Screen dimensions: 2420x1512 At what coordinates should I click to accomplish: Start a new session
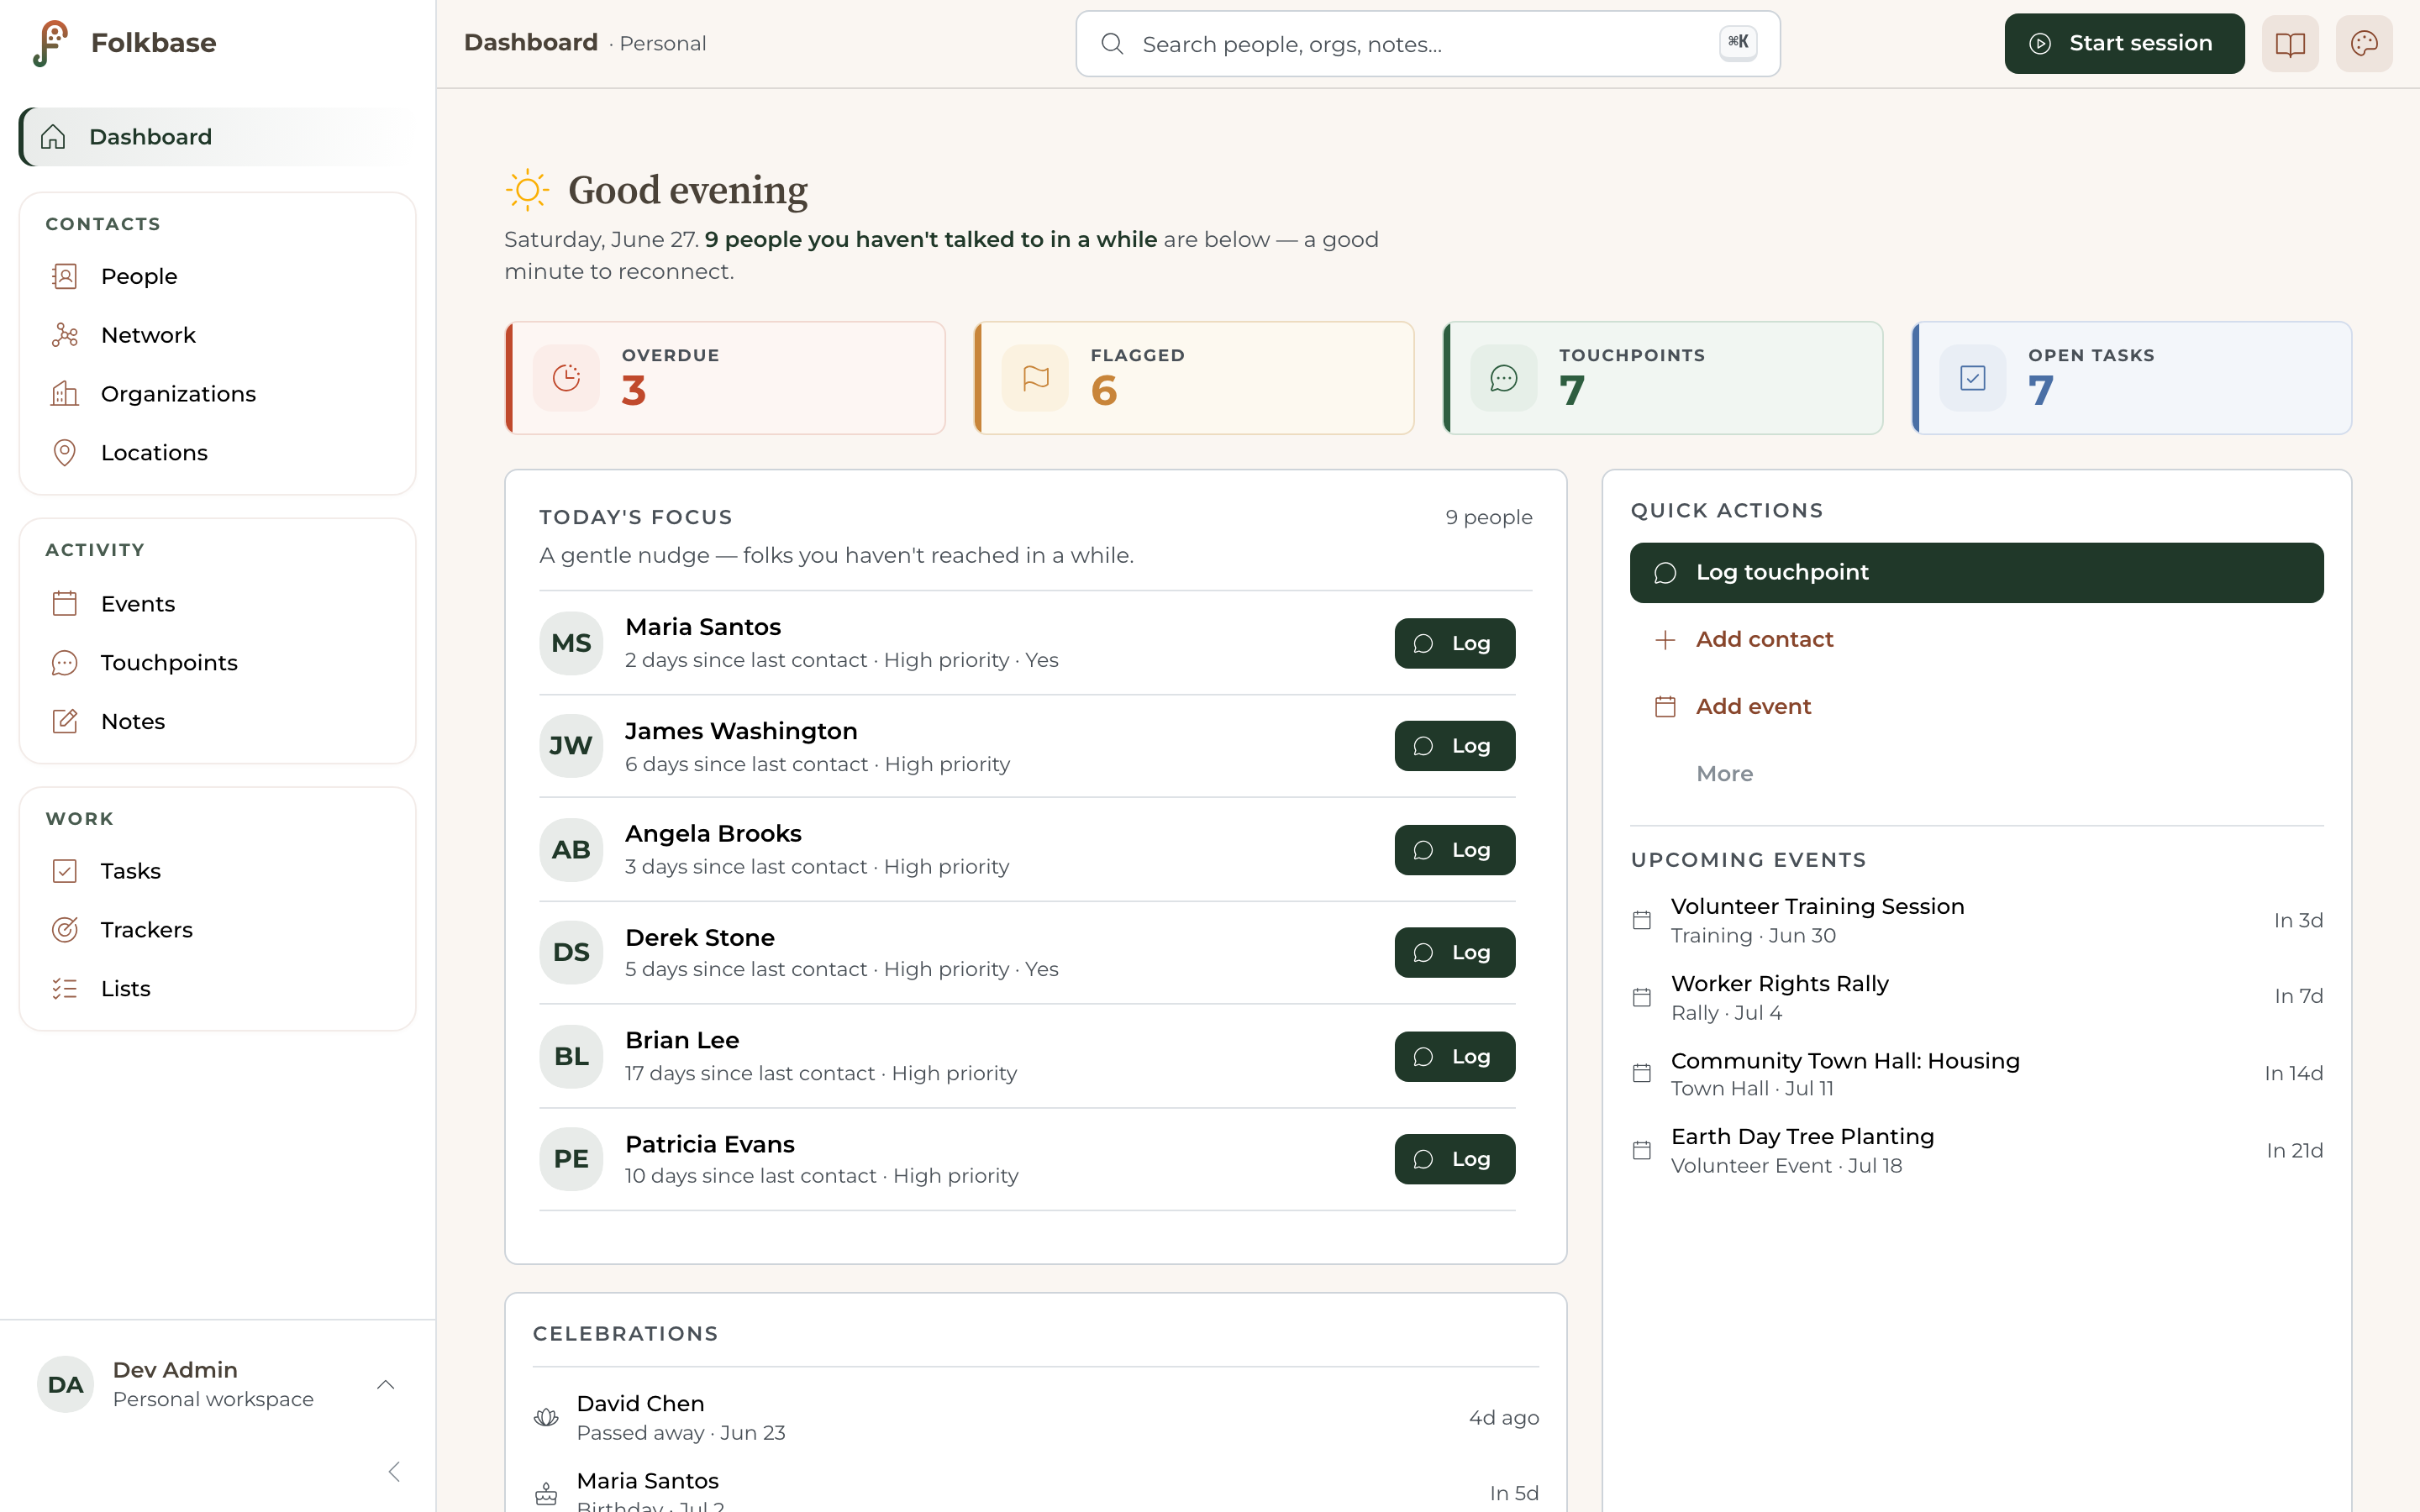point(2124,43)
